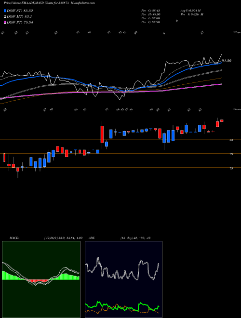Click the 79 price level label
The width and height of the screenshot is (241, 318).
pos(231,154)
